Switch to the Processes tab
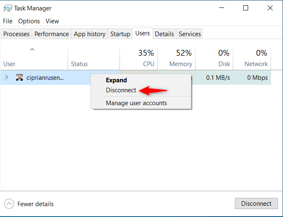Image resolution: width=283 pixels, height=217 pixels. pyautogui.click(x=16, y=34)
